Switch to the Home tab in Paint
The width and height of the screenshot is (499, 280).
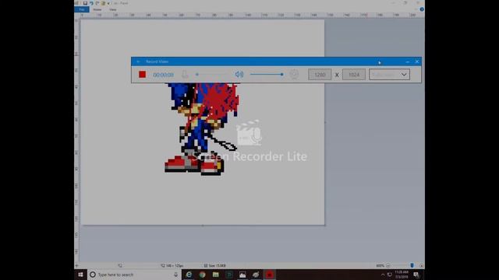[x=97, y=9]
